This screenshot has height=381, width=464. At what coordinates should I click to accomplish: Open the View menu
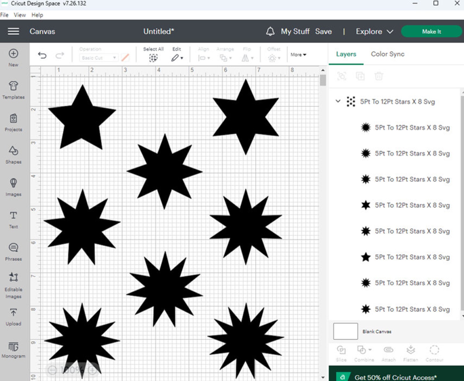coord(20,15)
